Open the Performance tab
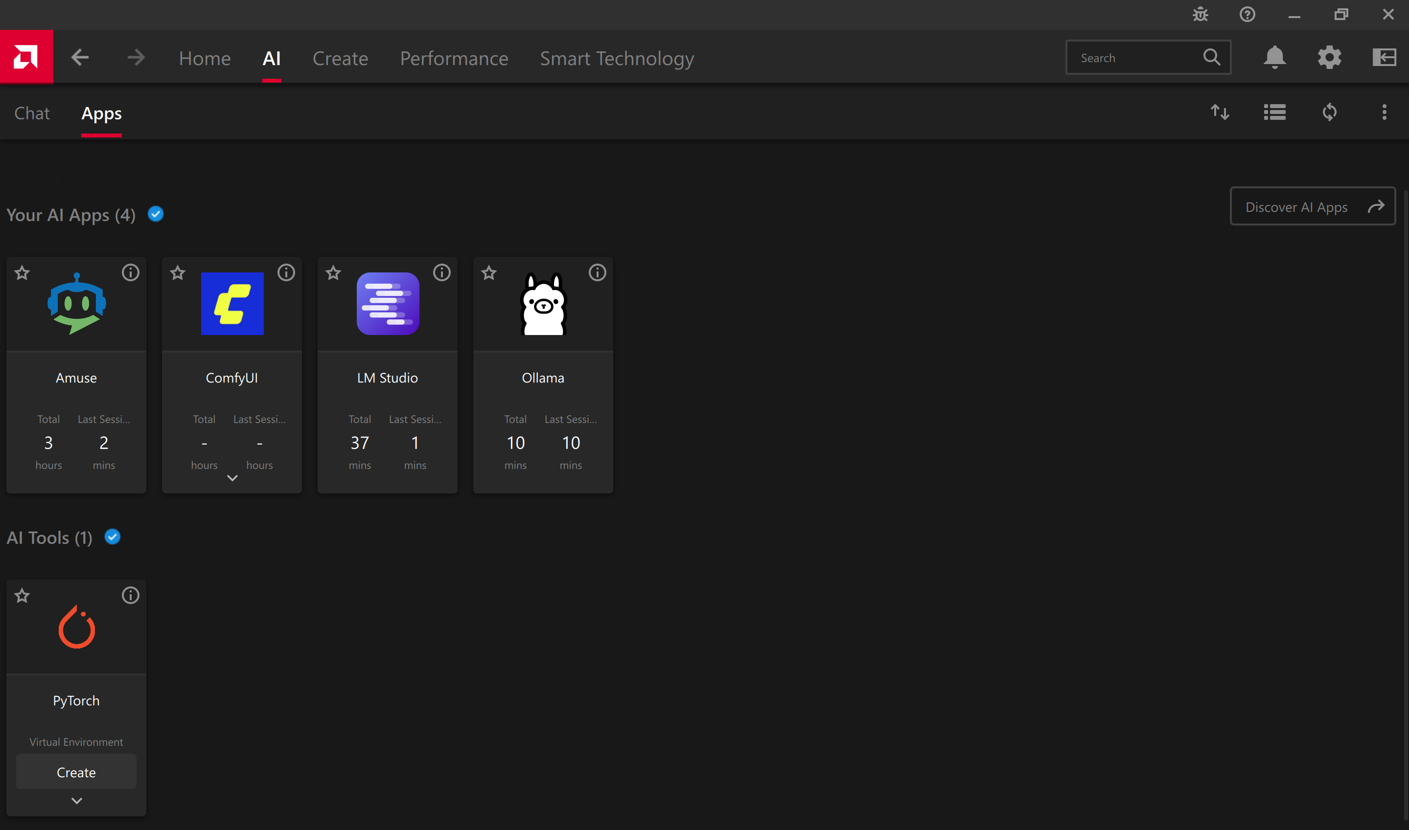 tap(454, 58)
